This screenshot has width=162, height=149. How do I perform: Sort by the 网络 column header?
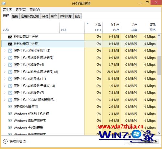point(148,27)
